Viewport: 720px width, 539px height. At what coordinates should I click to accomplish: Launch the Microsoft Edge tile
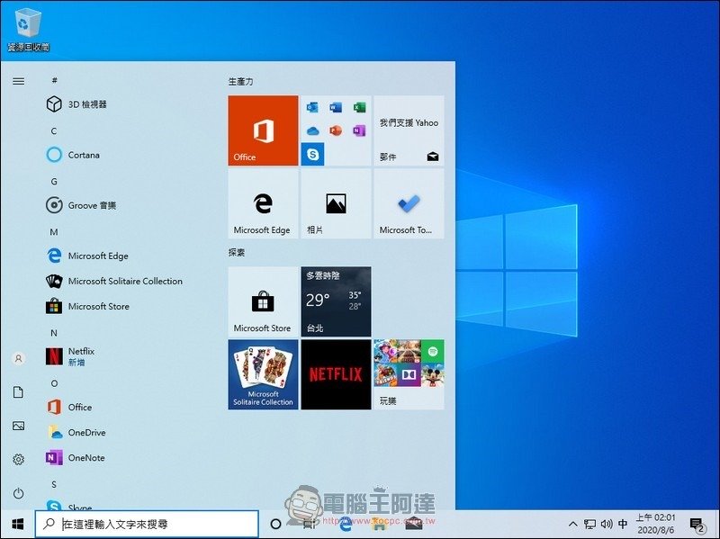click(x=263, y=203)
